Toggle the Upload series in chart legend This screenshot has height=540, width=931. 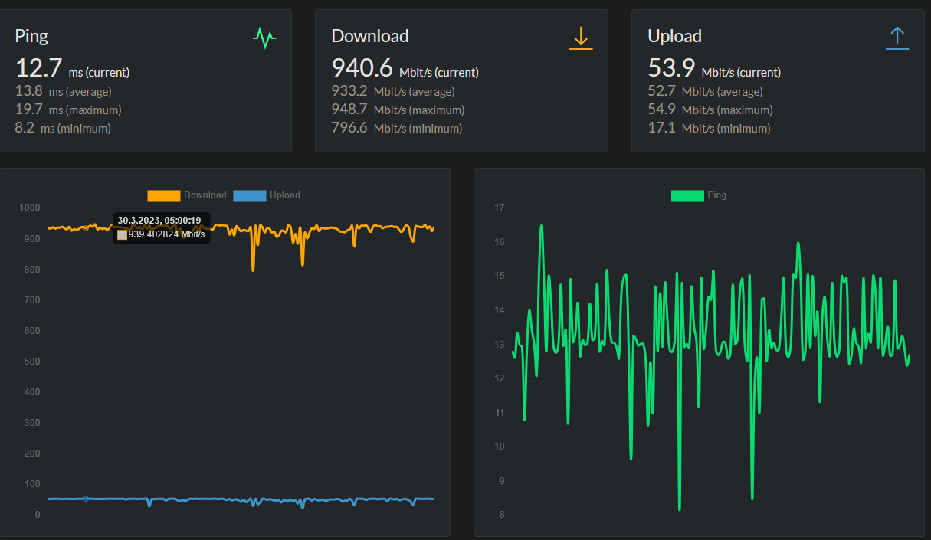click(266, 195)
